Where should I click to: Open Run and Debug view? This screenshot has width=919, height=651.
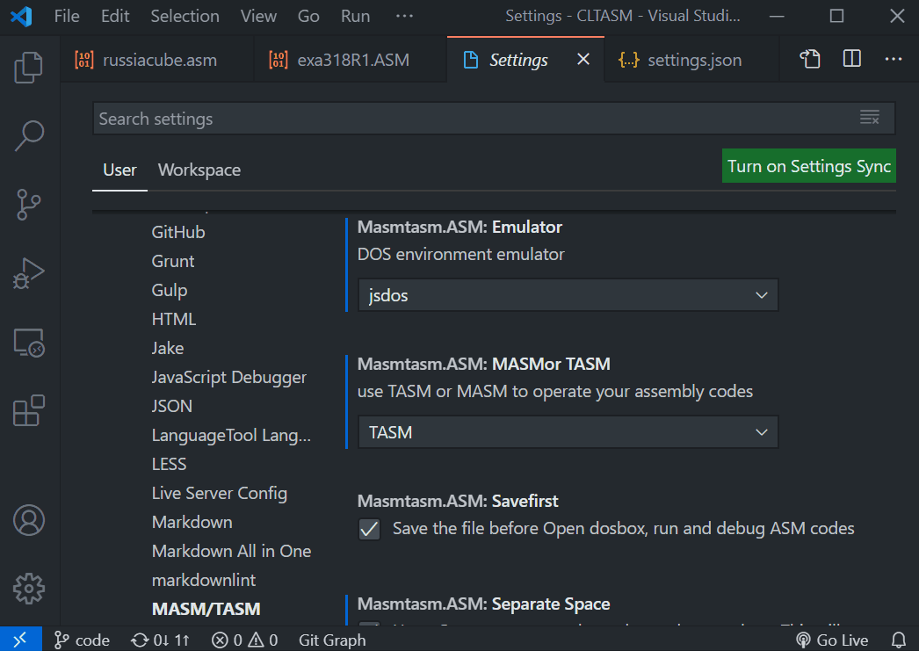tap(28, 273)
